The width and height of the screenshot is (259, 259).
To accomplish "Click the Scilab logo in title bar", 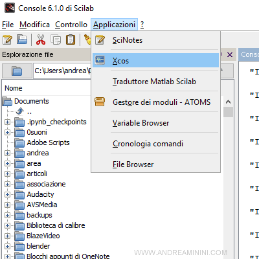I will 10,8.
